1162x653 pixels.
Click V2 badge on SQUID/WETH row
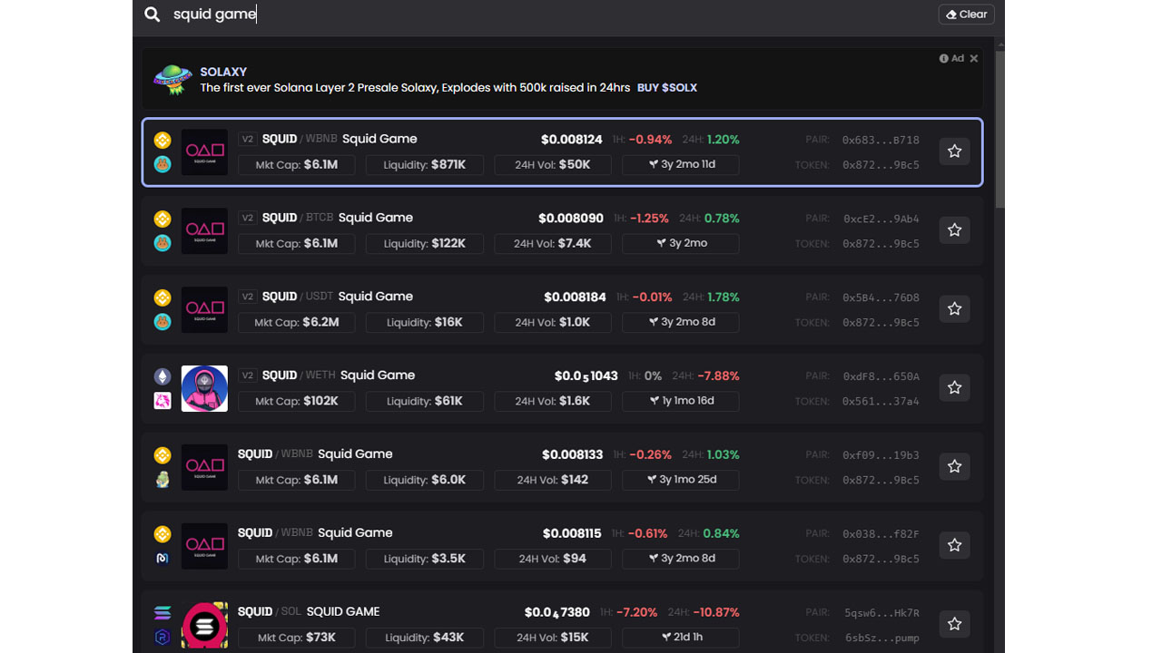247,375
